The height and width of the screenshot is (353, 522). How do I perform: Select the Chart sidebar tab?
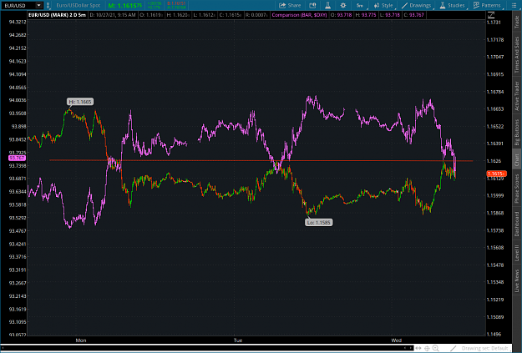(517, 159)
